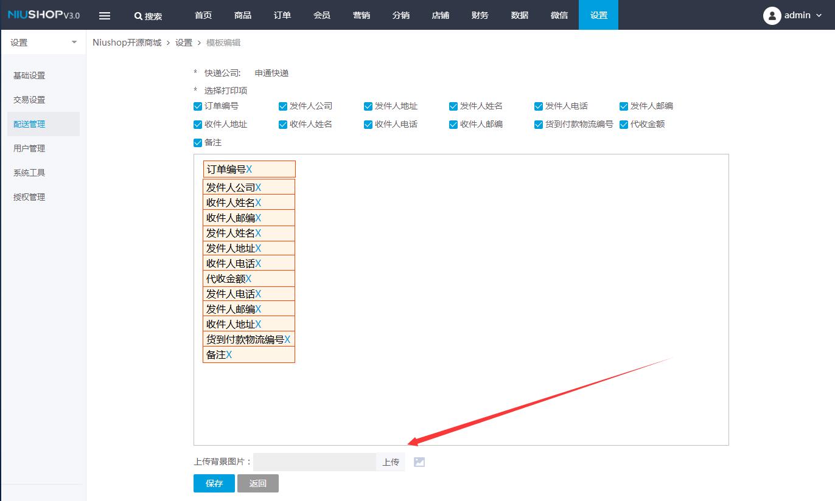This screenshot has width=835, height=501.
Task: Click the 上传 upload button
Action: pos(391,462)
